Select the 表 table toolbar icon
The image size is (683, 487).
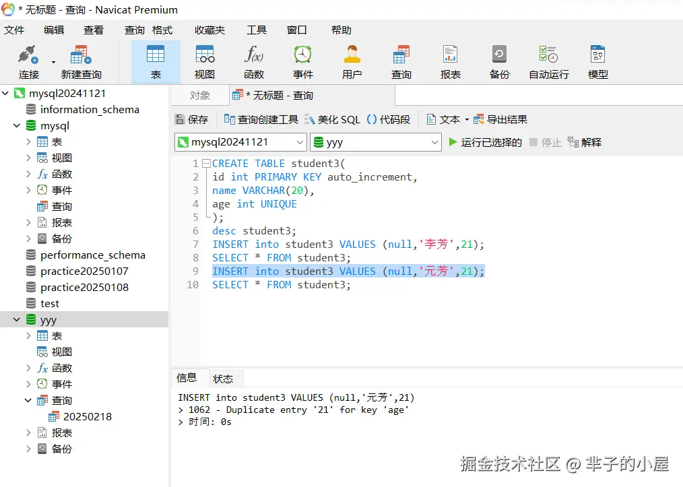point(156,62)
